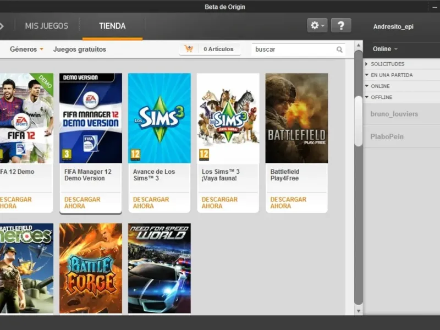Open the settings gear menu
Screen dimensions: 440x330
(x=317, y=25)
